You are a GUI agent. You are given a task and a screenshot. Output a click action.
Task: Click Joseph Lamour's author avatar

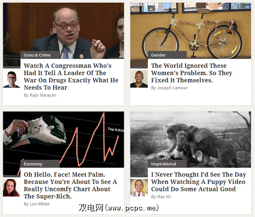(x=139, y=79)
